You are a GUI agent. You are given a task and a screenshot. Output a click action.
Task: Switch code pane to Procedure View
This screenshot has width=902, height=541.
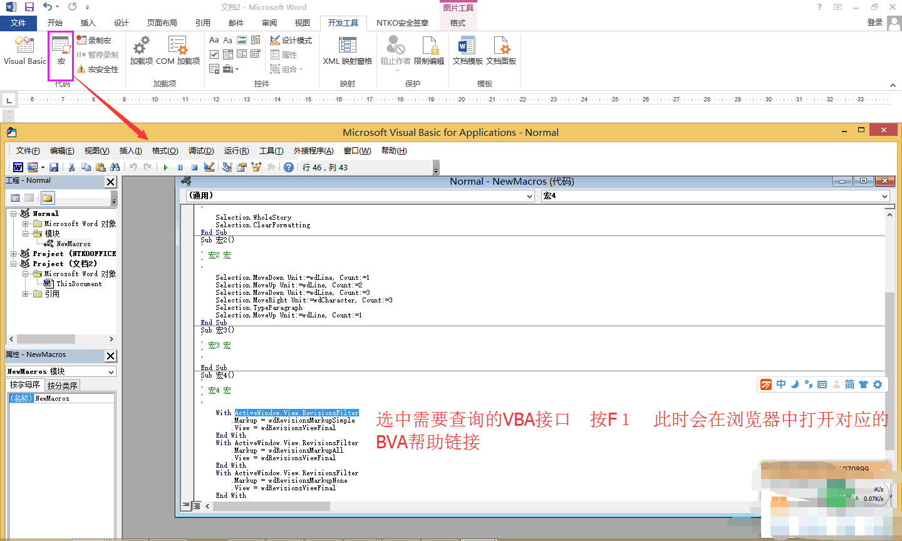click(186, 505)
